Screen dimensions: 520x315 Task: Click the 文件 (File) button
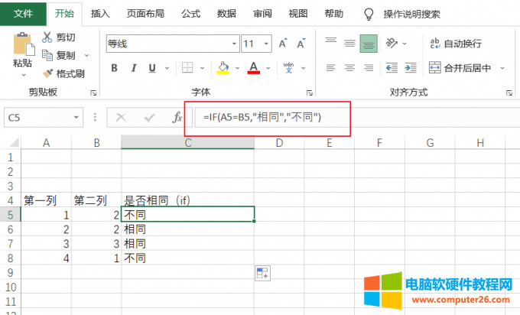point(23,14)
